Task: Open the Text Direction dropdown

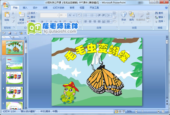Action: click(115, 13)
